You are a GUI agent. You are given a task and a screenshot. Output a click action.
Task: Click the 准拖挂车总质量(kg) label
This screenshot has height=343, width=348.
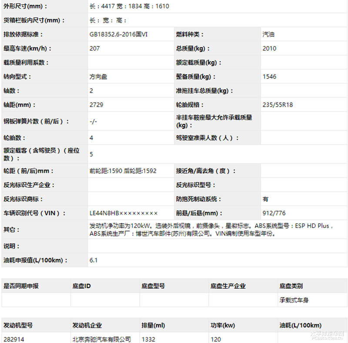tap(204, 91)
